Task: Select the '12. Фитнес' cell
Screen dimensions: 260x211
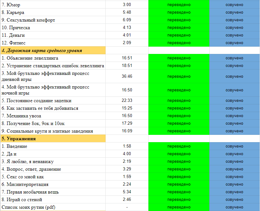Action: pos(53,43)
